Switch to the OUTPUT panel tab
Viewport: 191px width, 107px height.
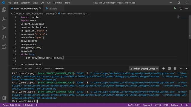click(29, 69)
